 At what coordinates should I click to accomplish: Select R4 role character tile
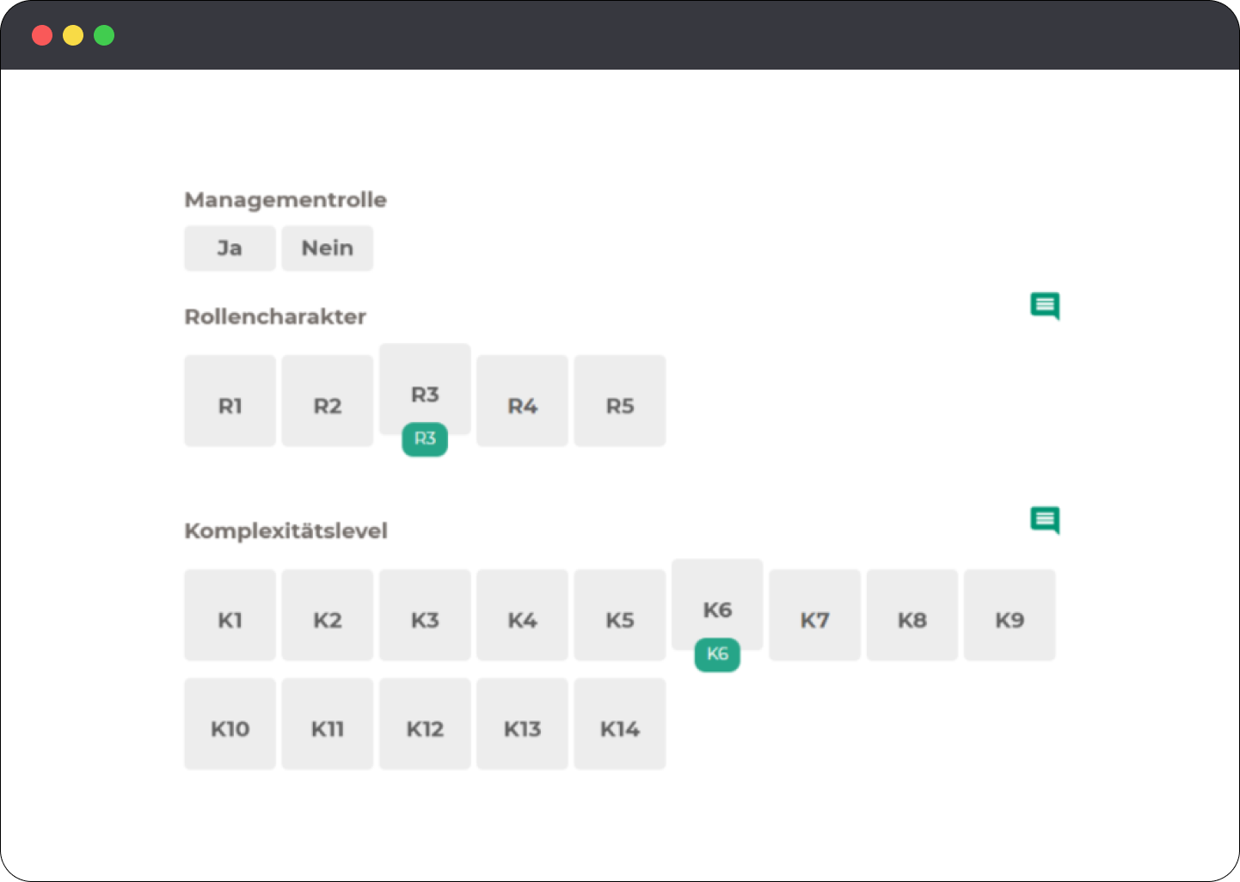pyautogui.click(x=522, y=401)
